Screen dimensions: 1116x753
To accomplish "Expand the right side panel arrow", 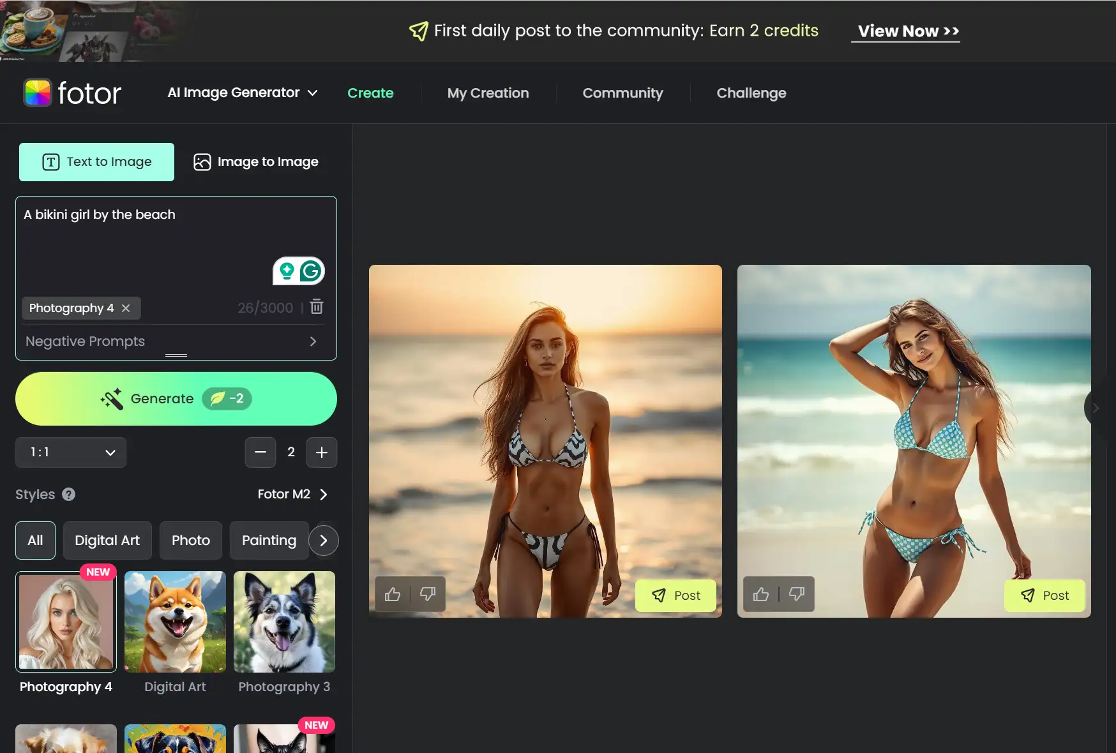I will (1096, 408).
